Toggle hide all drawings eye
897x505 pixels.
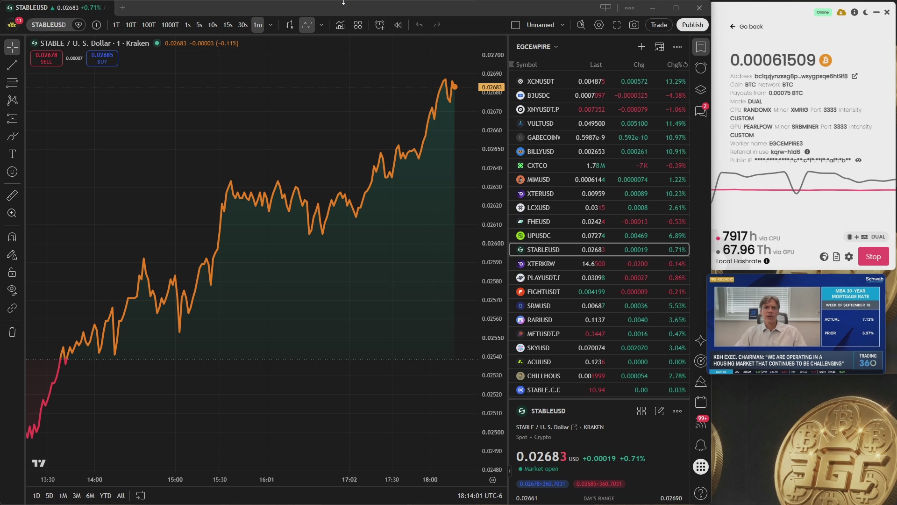click(x=12, y=290)
